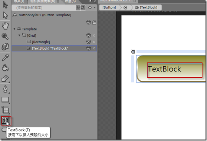This screenshot has width=207, height=141.
Task: Choose the Pen tool
Action: 5,89
